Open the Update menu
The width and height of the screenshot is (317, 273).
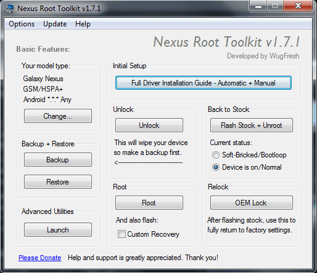55,24
